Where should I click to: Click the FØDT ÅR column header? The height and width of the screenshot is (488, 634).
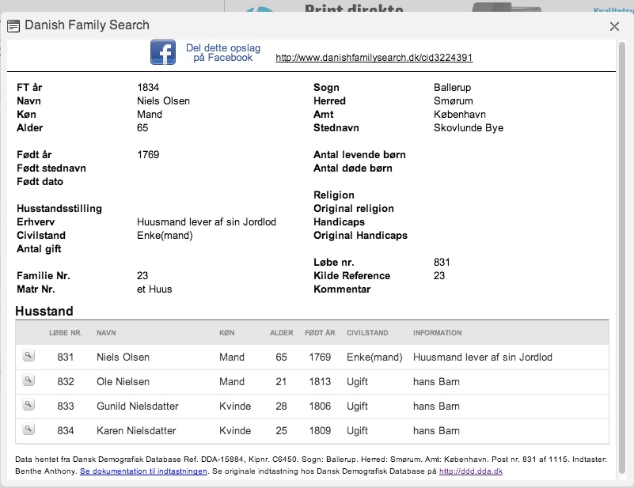click(x=320, y=333)
